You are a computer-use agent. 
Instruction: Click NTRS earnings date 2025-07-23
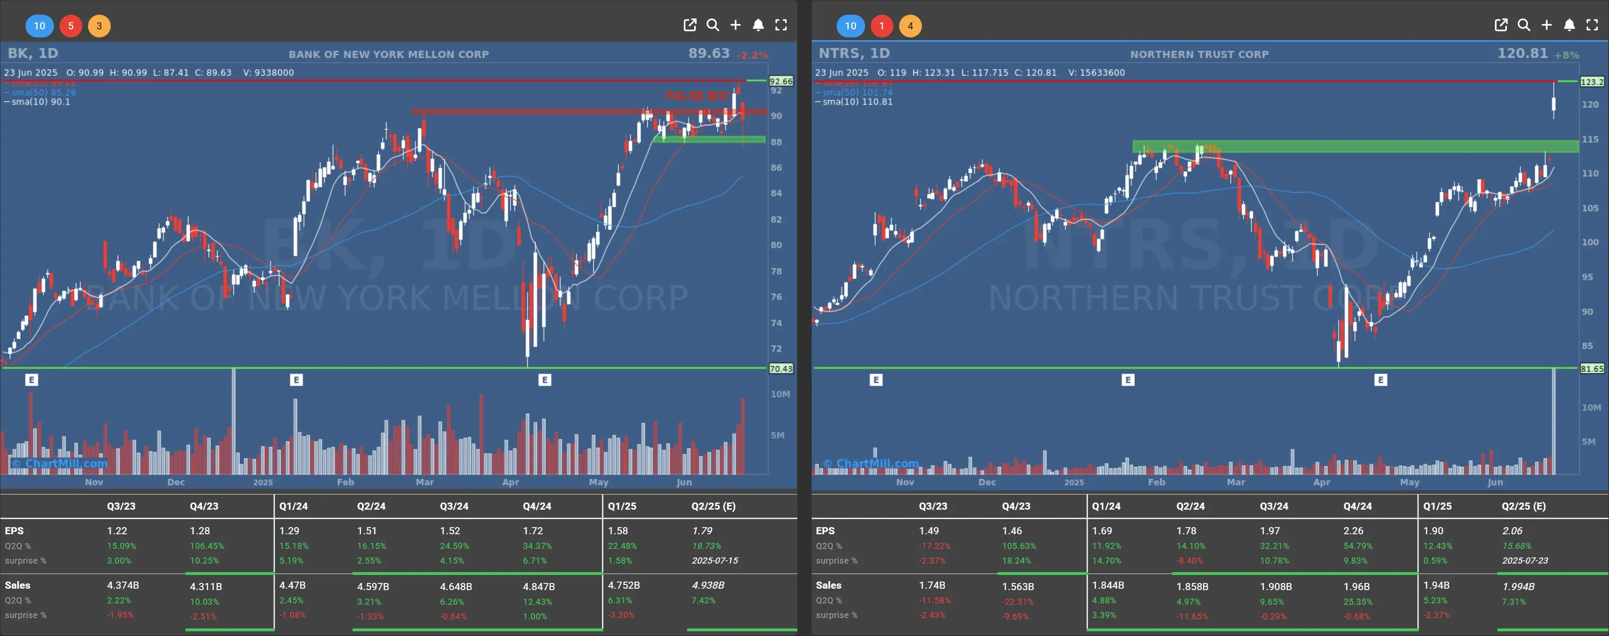1525,560
